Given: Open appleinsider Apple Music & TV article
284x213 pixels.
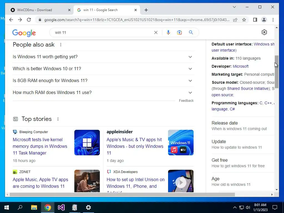Looking at the screenshot, I should (x=135, y=146).
